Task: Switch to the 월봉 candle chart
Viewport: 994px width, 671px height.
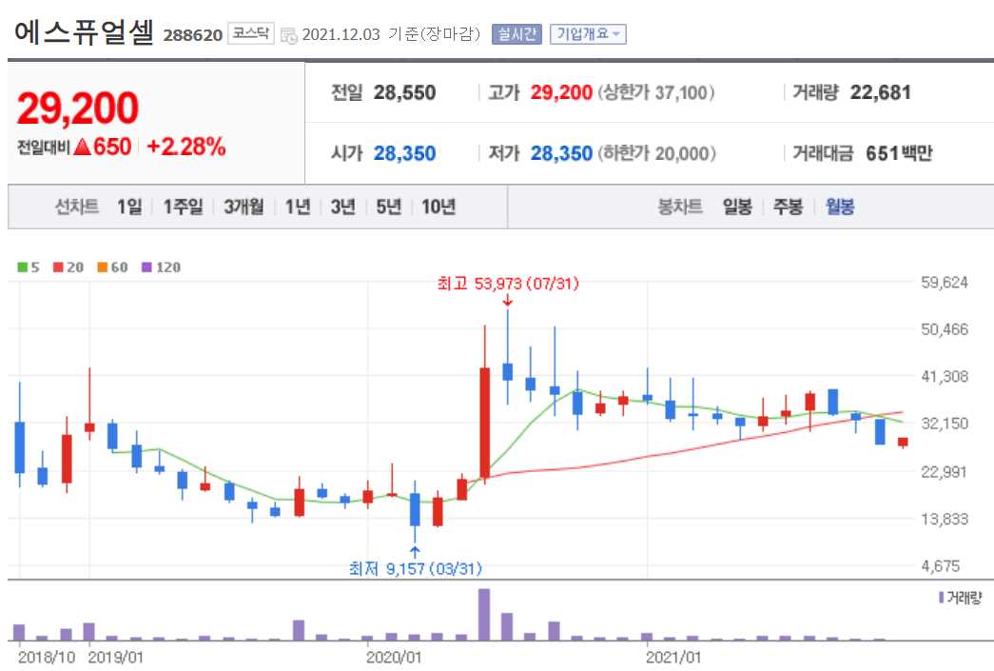Action: (839, 207)
